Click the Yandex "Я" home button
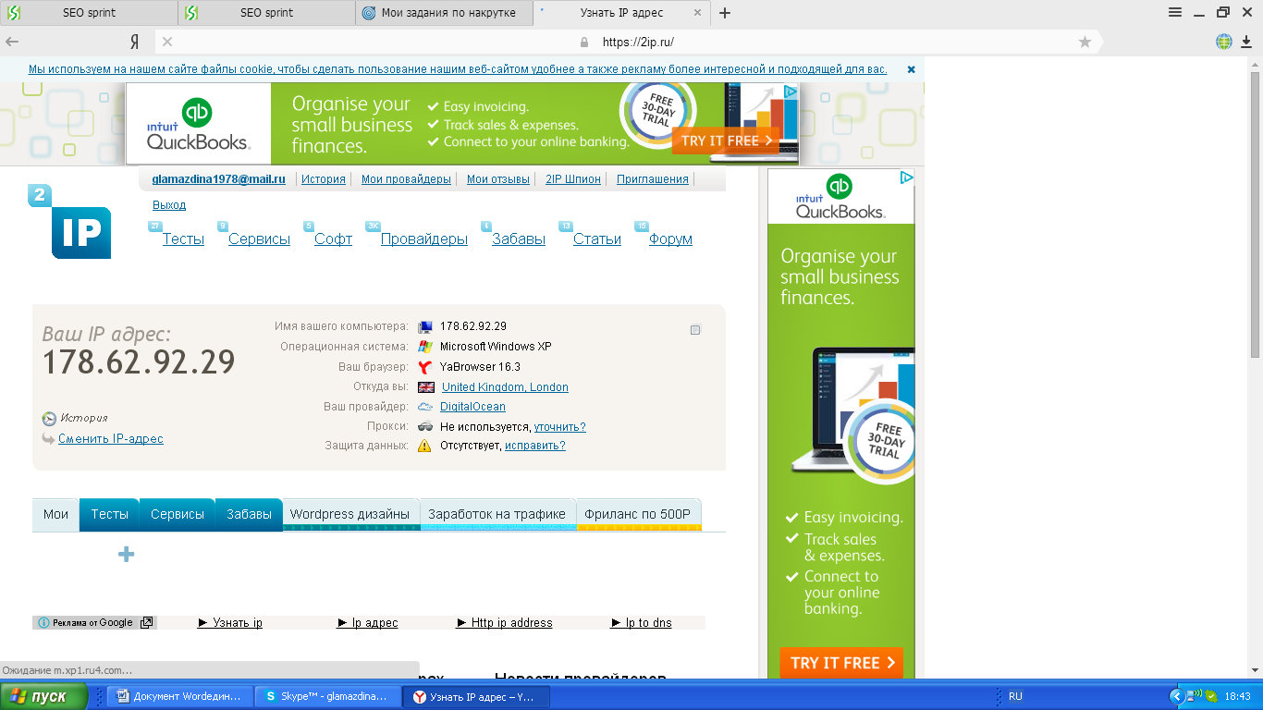This screenshot has width=1263, height=710. (135, 42)
